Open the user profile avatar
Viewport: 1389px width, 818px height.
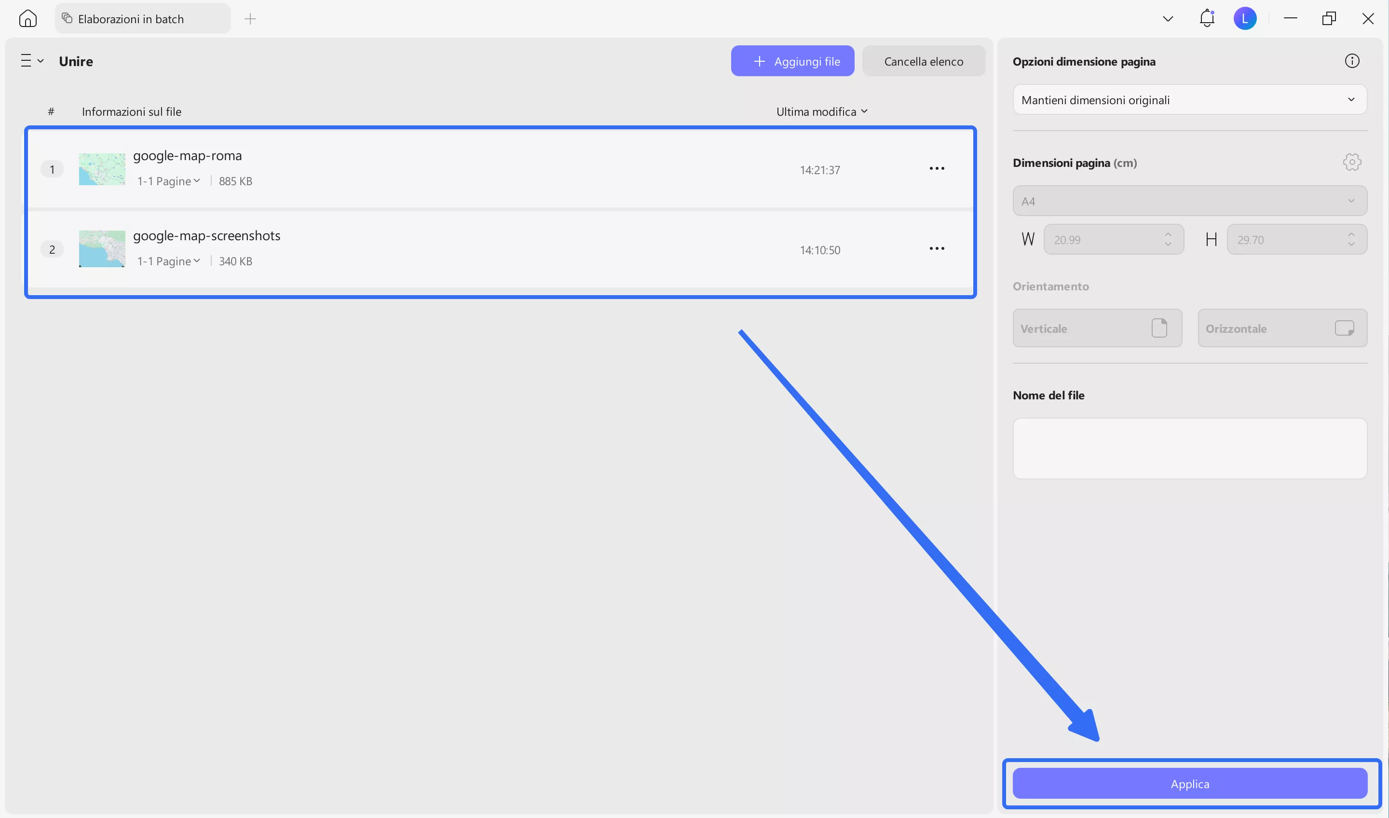1245,19
